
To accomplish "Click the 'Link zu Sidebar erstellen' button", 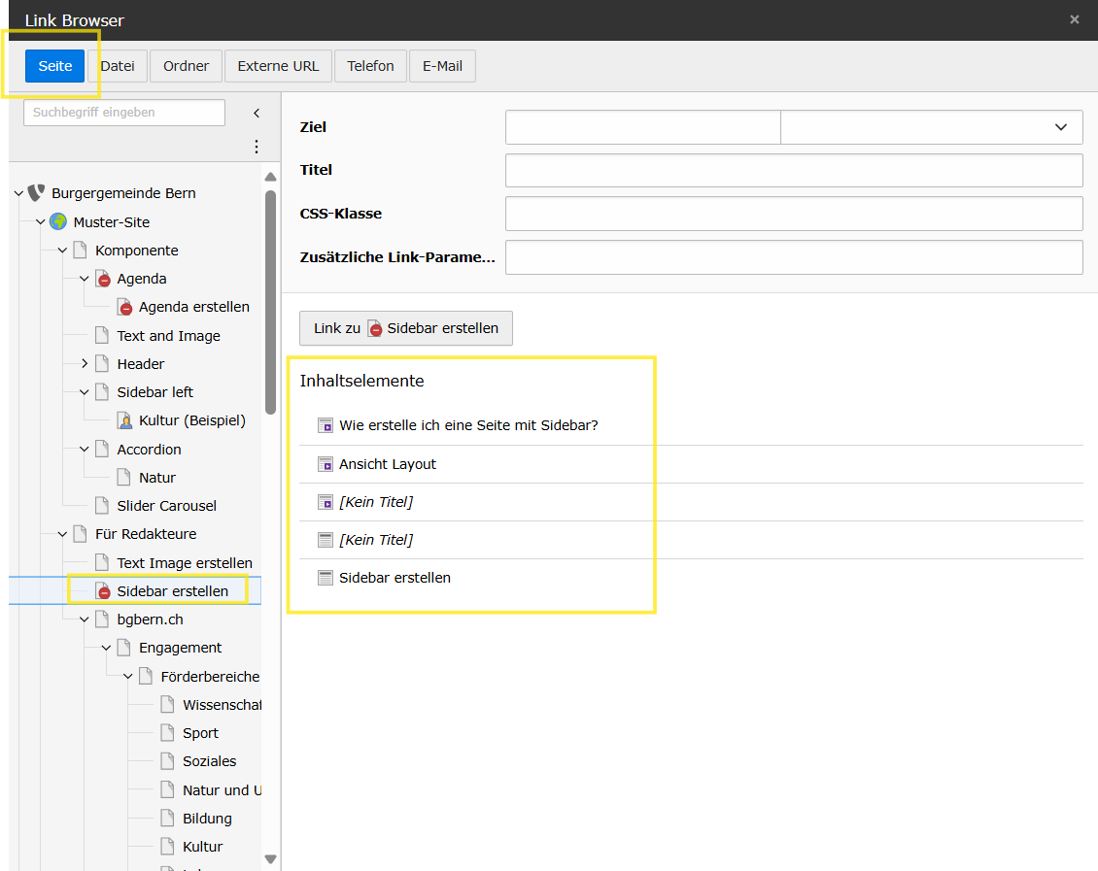I will click(x=405, y=328).
